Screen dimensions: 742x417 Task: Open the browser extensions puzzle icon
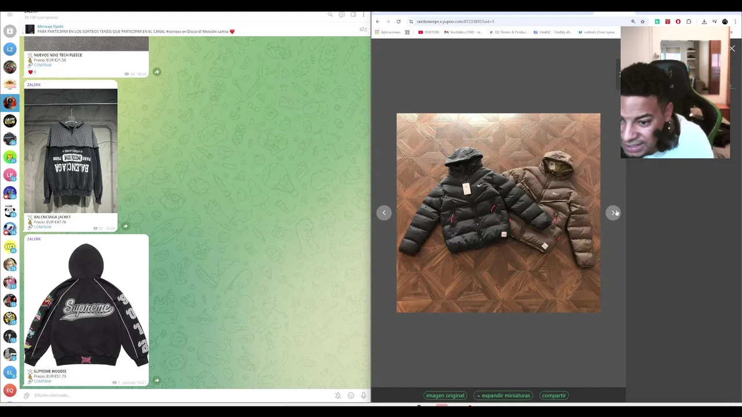point(689,21)
